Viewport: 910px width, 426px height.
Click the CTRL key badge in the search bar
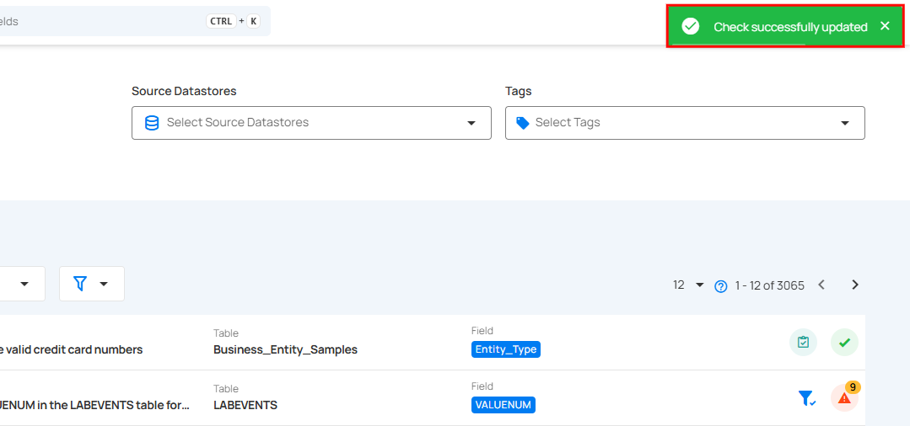[x=221, y=21]
